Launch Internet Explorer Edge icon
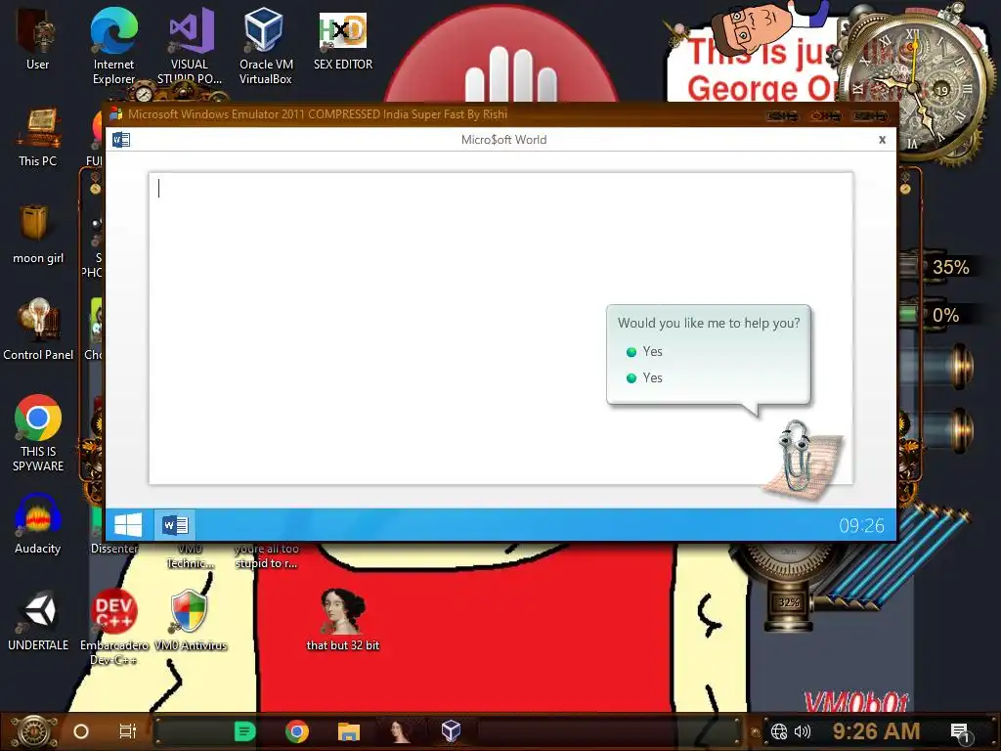Viewport: 1001px width, 751px height. 113,45
